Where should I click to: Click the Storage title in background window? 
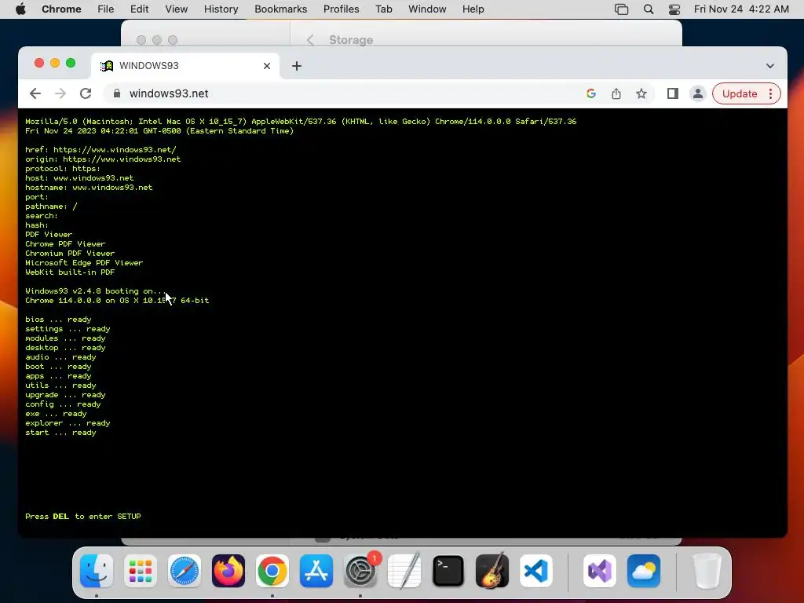351,40
